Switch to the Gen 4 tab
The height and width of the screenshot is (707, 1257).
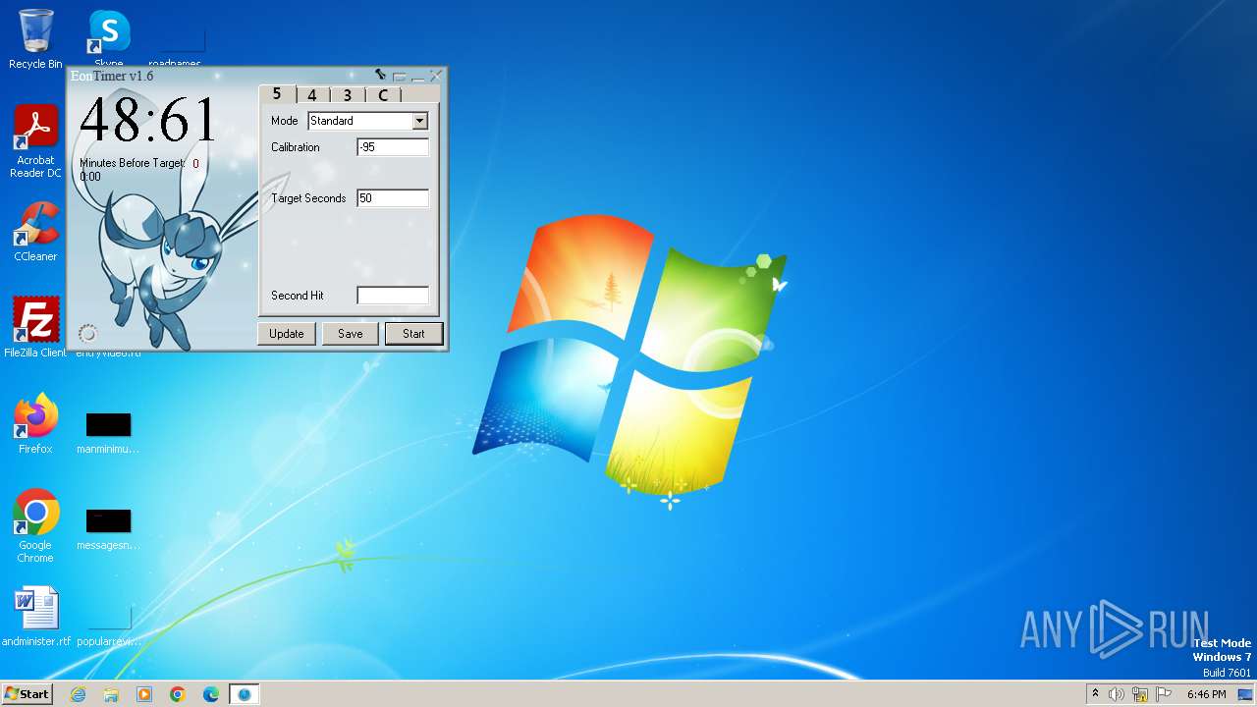pyautogui.click(x=312, y=95)
